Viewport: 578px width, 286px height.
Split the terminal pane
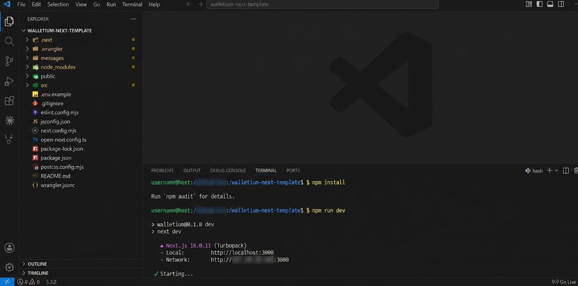(566, 171)
